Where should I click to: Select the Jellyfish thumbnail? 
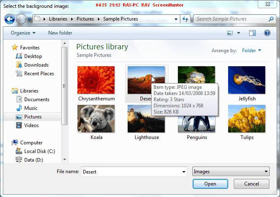click(247, 80)
